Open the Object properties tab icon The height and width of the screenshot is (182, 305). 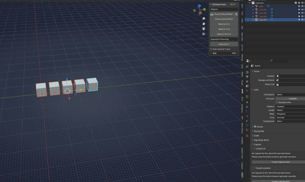[x=247, y=102]
